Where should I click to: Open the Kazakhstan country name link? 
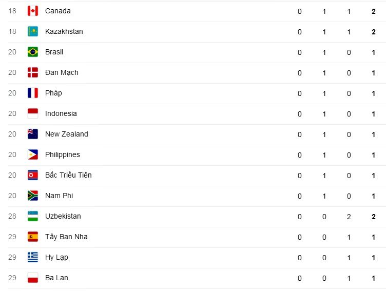click(x=64, y=31)
